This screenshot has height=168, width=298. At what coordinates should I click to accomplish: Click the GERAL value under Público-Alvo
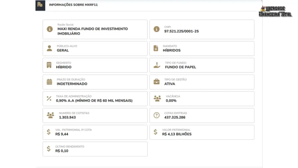[63, 50]
